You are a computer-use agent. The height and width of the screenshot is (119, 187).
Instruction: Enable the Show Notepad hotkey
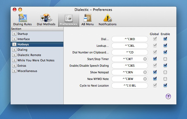[x=165, y=72]
